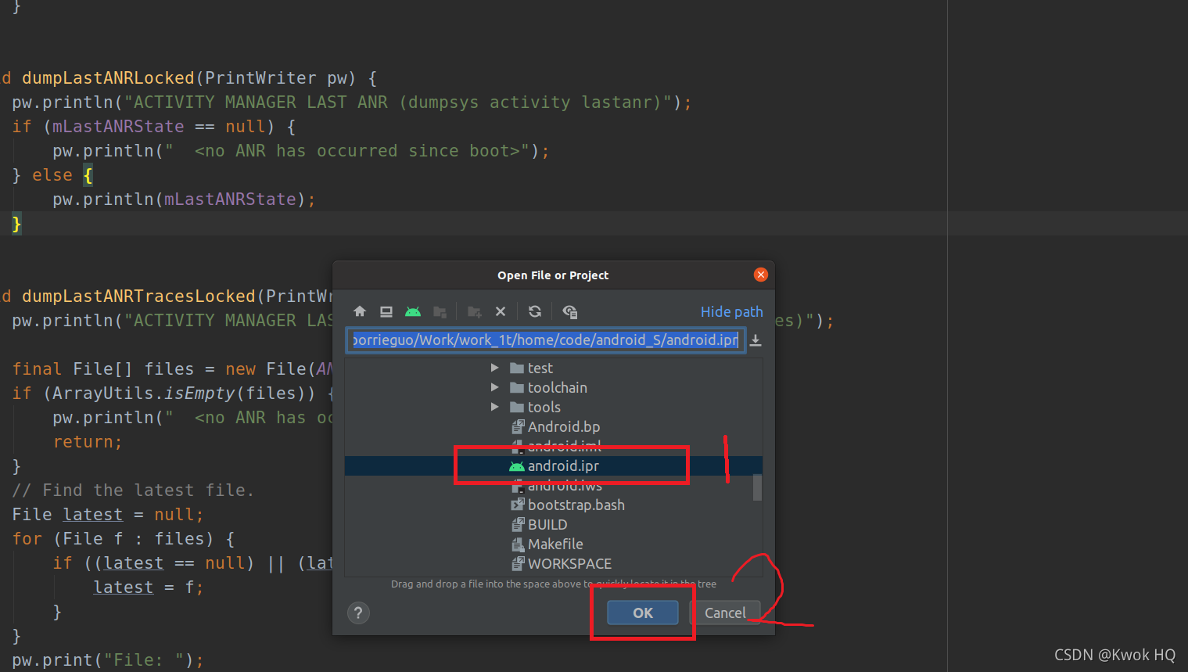Click the help question mark icon
The height and width of the screenshot is (672, 1188).
358,613
